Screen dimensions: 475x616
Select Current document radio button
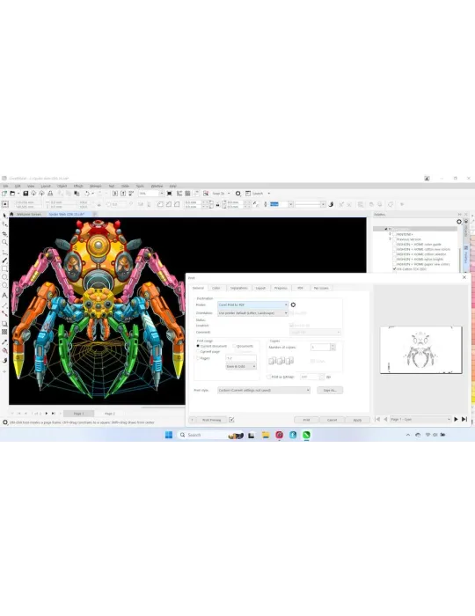pos(198,346)
